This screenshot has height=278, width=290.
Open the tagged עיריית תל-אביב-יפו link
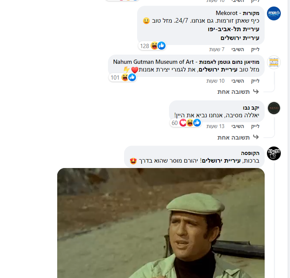pyautogui.click(x=234, y=29)
